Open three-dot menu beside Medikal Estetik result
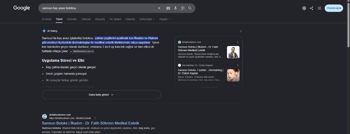 [x=95, y=118]
